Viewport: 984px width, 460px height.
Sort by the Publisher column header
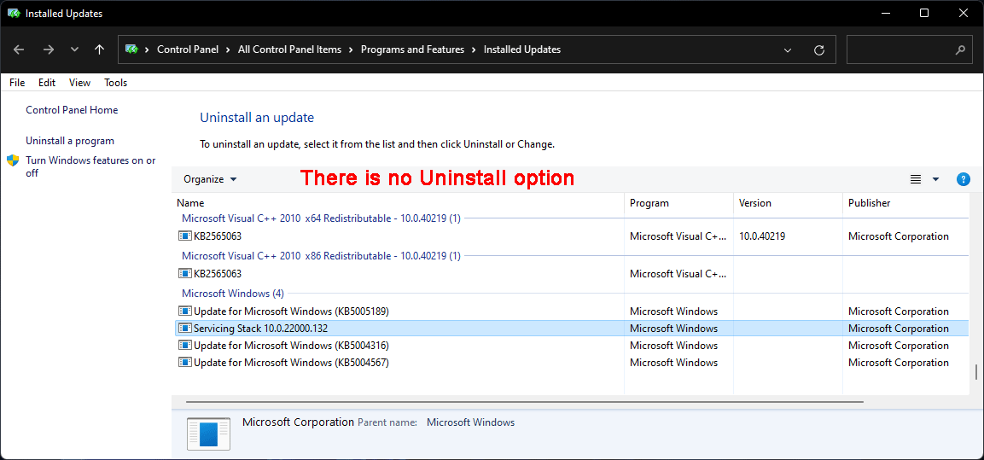click(905, 203)
